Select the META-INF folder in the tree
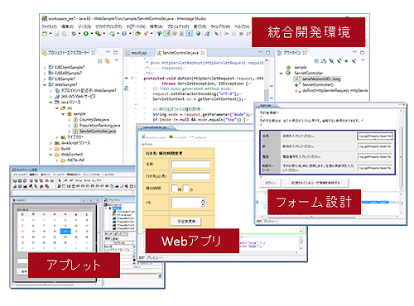 coord(73,160)
